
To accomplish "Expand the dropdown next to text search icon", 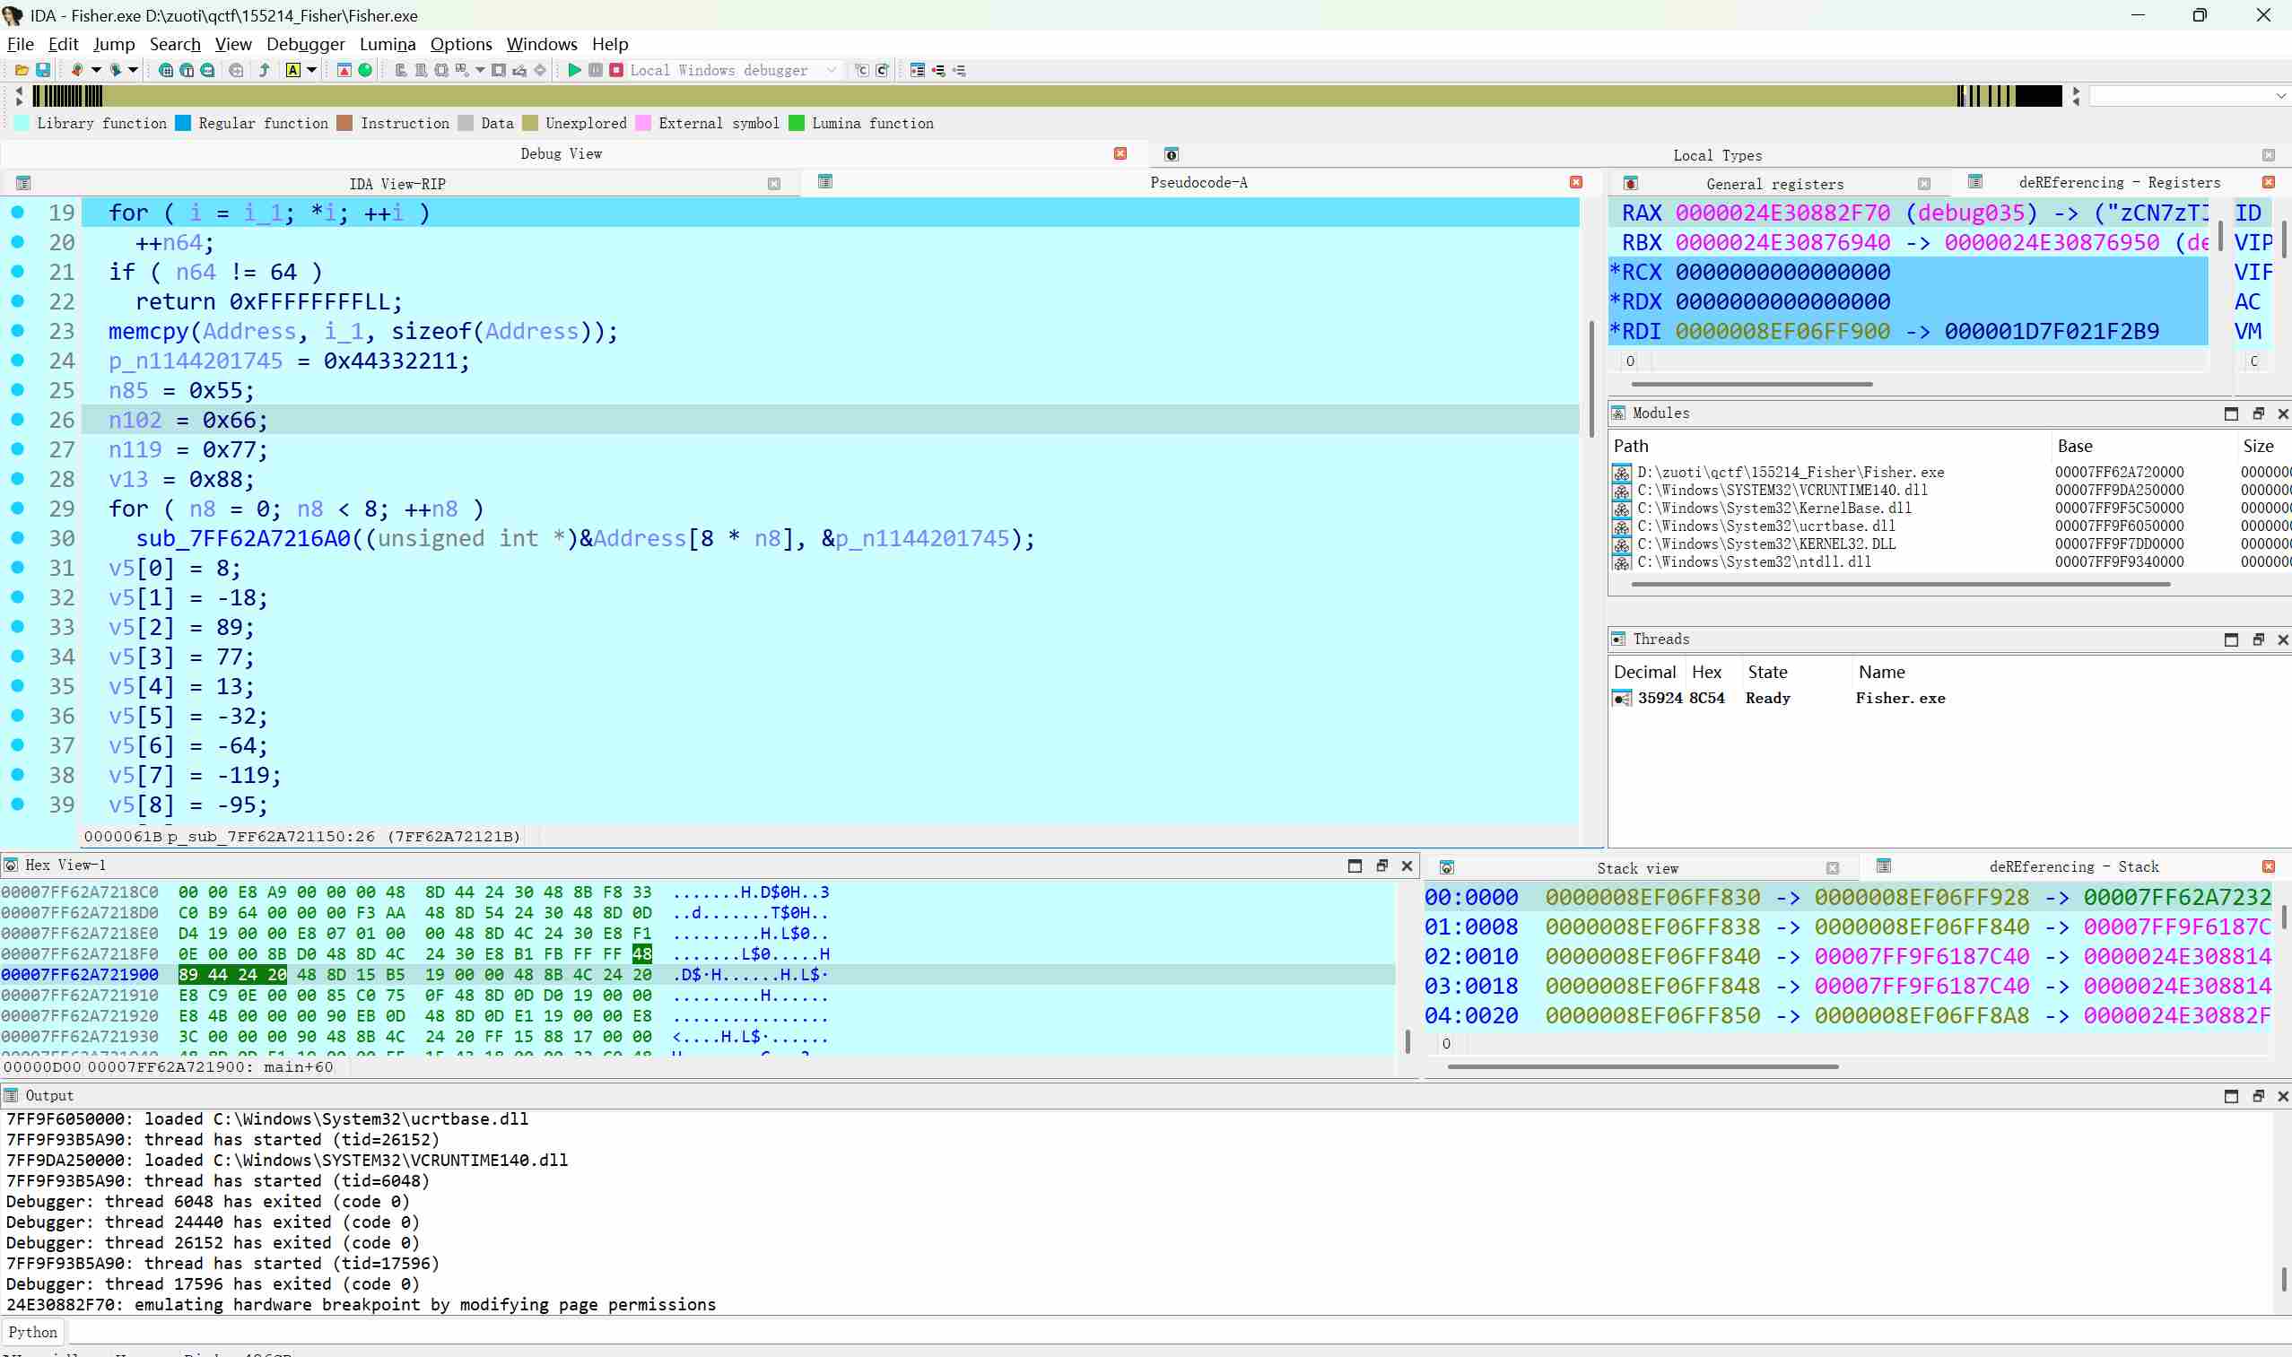I will 312,71.
